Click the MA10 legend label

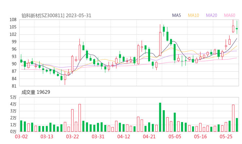click(x=193, y=15)
